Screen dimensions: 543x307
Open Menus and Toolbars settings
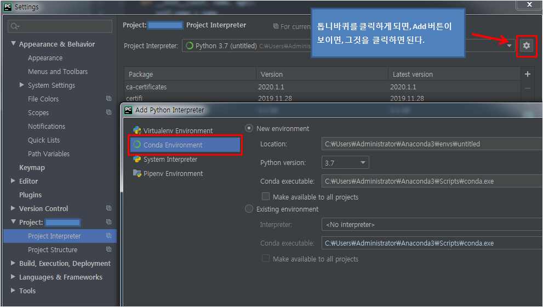[58, 71]
